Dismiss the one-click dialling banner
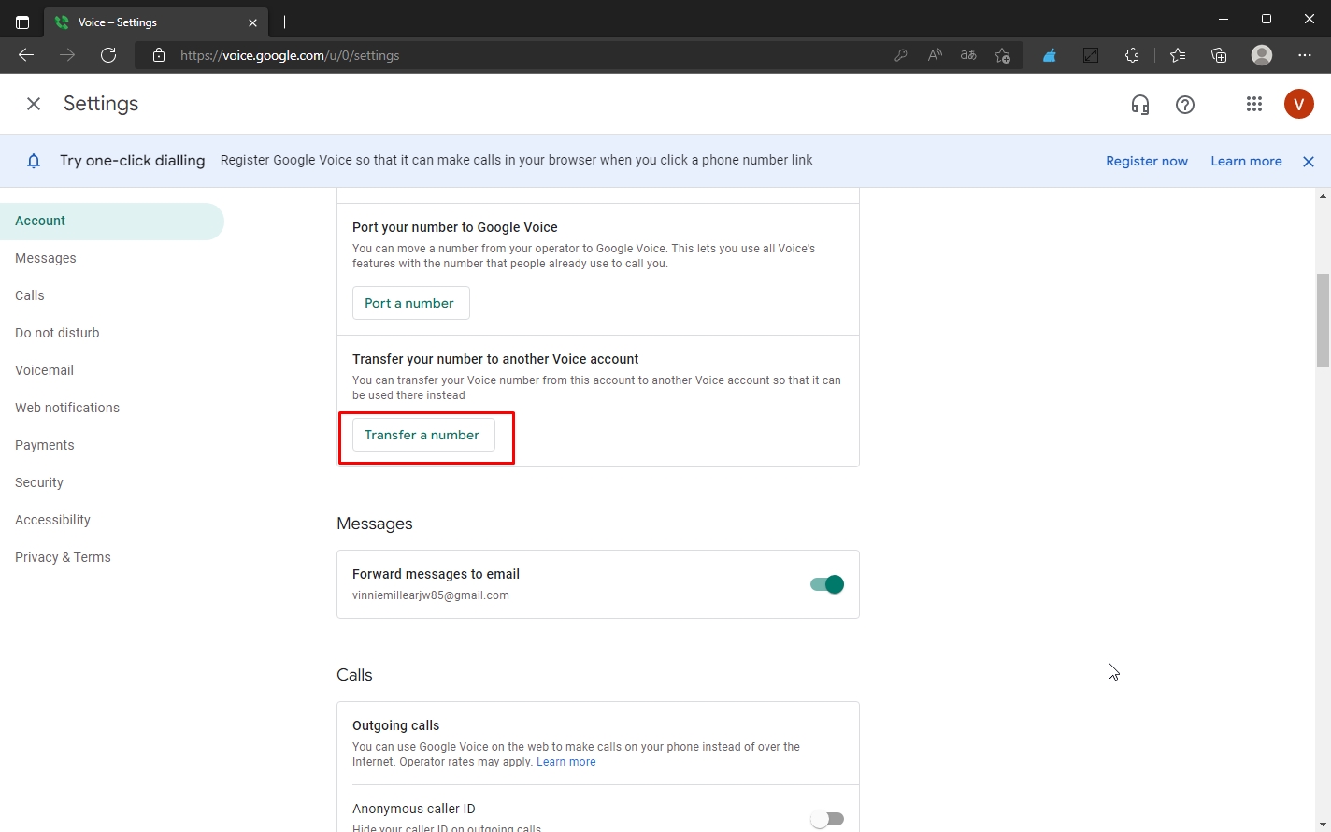This screenshot has height=832, width=1331. [x=1309, y=162]
